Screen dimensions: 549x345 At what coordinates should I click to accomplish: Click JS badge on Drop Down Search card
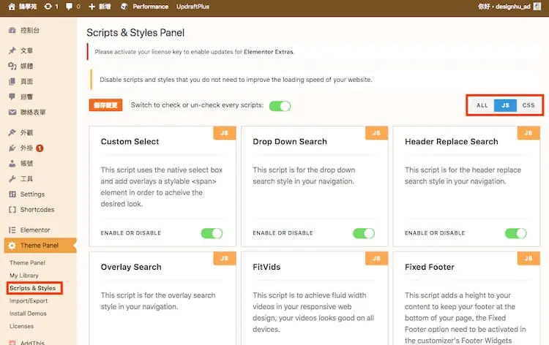click(376, 133)
